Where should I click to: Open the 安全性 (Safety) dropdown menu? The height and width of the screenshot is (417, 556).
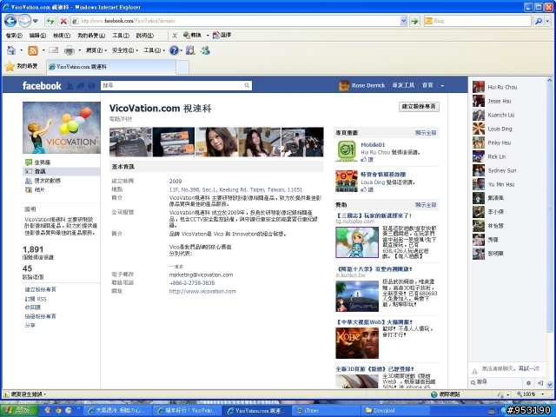tap(124, 50)
